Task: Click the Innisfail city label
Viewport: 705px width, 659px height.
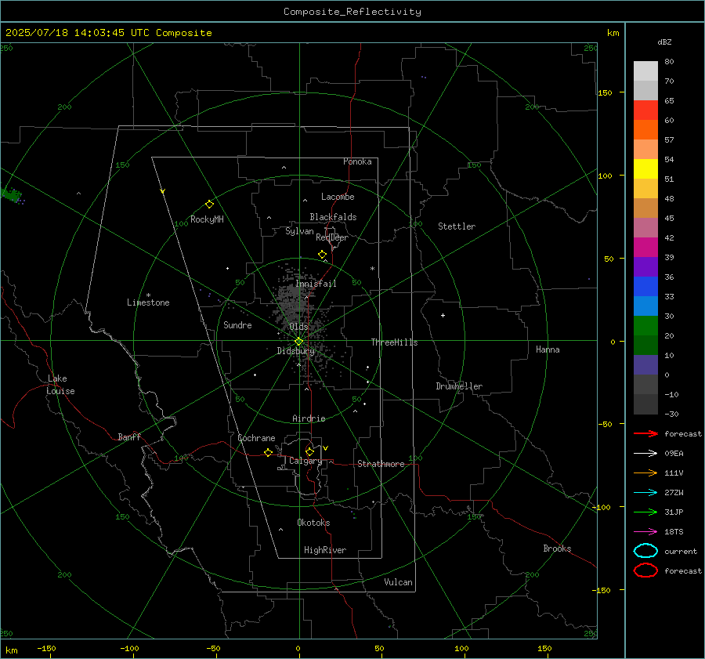Action: point(316,284)
